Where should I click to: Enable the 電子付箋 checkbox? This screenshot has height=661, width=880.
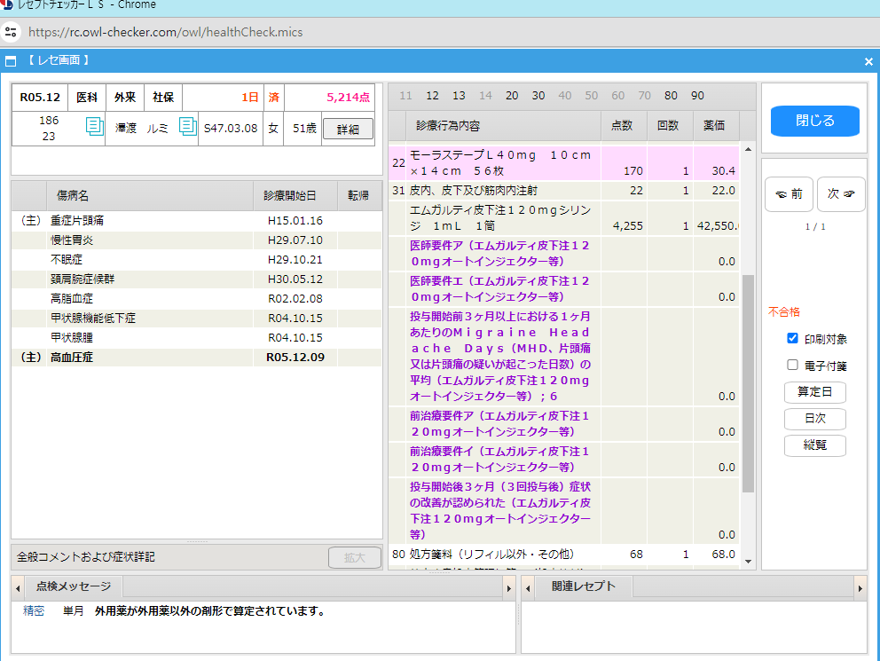point(792,366)
